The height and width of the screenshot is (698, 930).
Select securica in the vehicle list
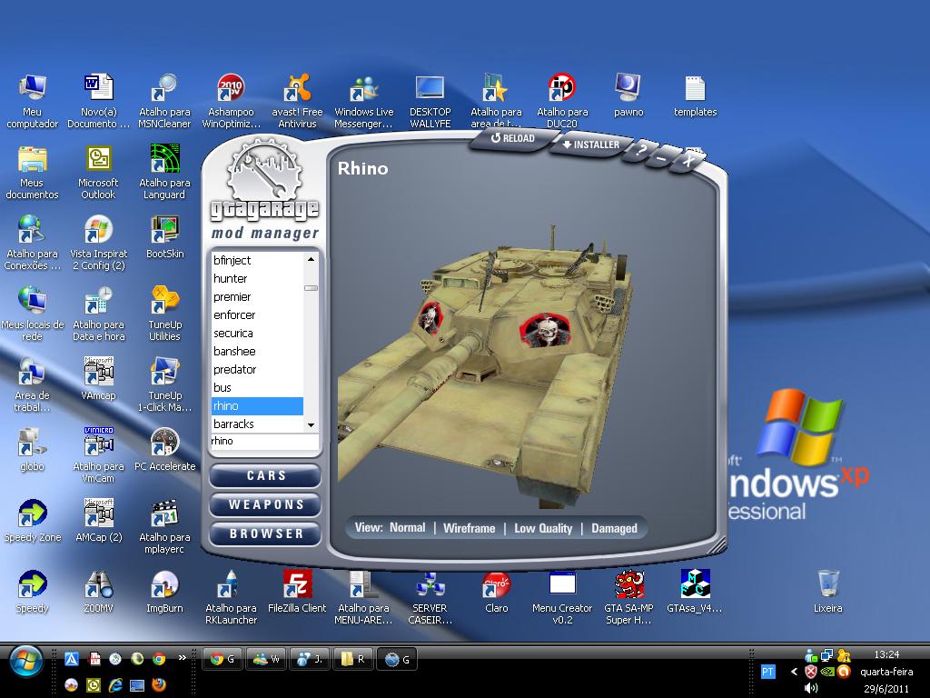(257, 333)
